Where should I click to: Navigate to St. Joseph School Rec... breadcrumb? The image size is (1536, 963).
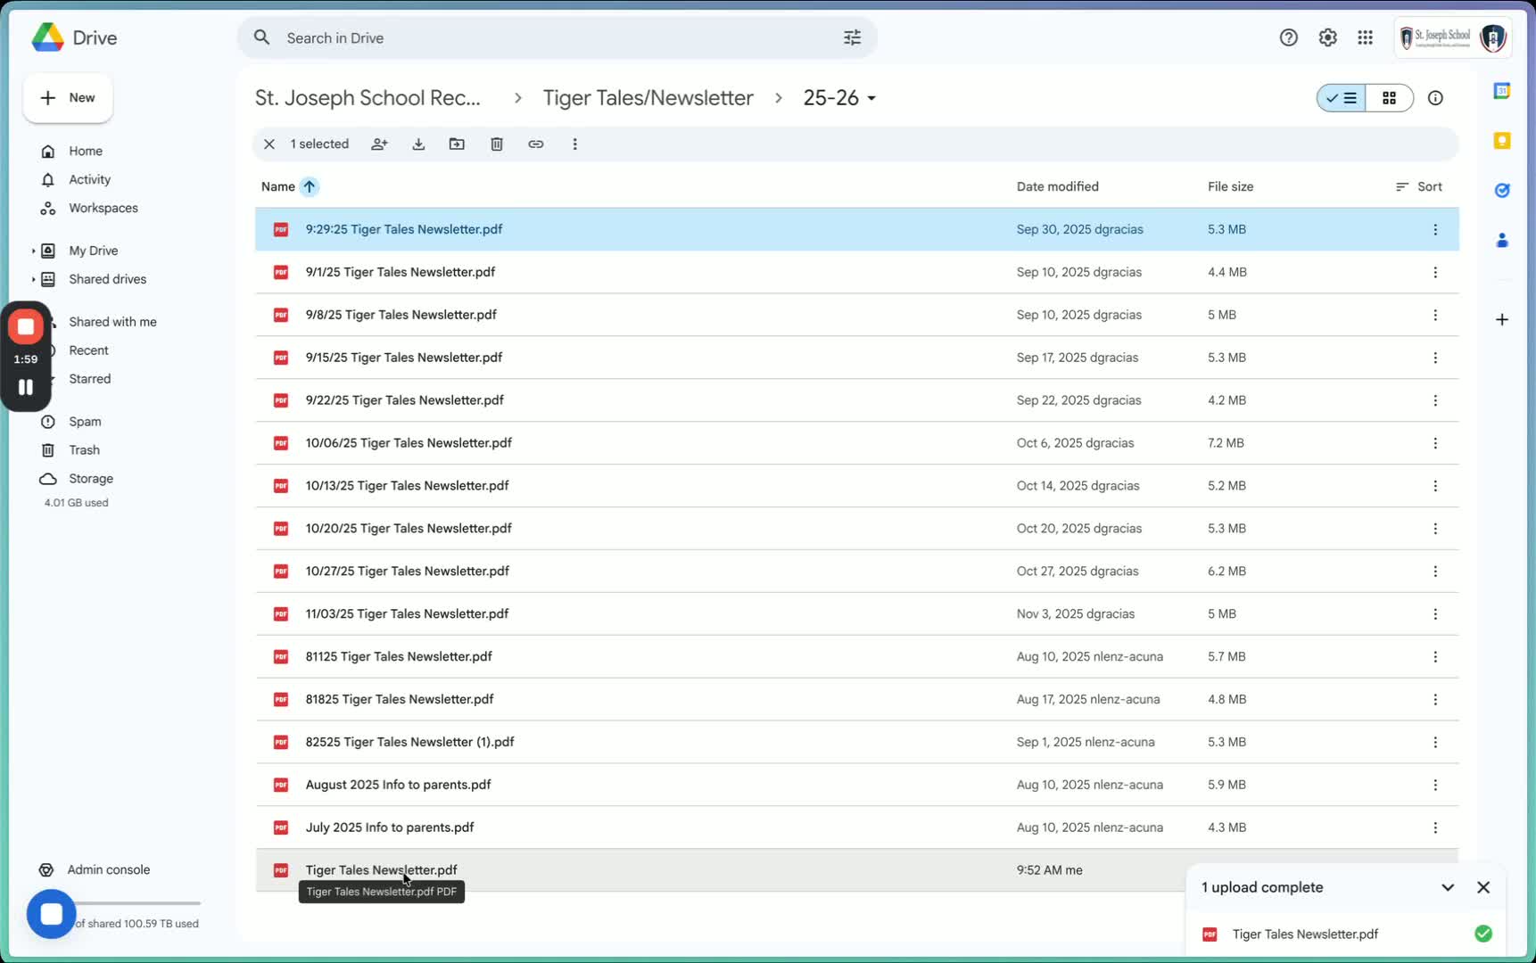[367, 98]
